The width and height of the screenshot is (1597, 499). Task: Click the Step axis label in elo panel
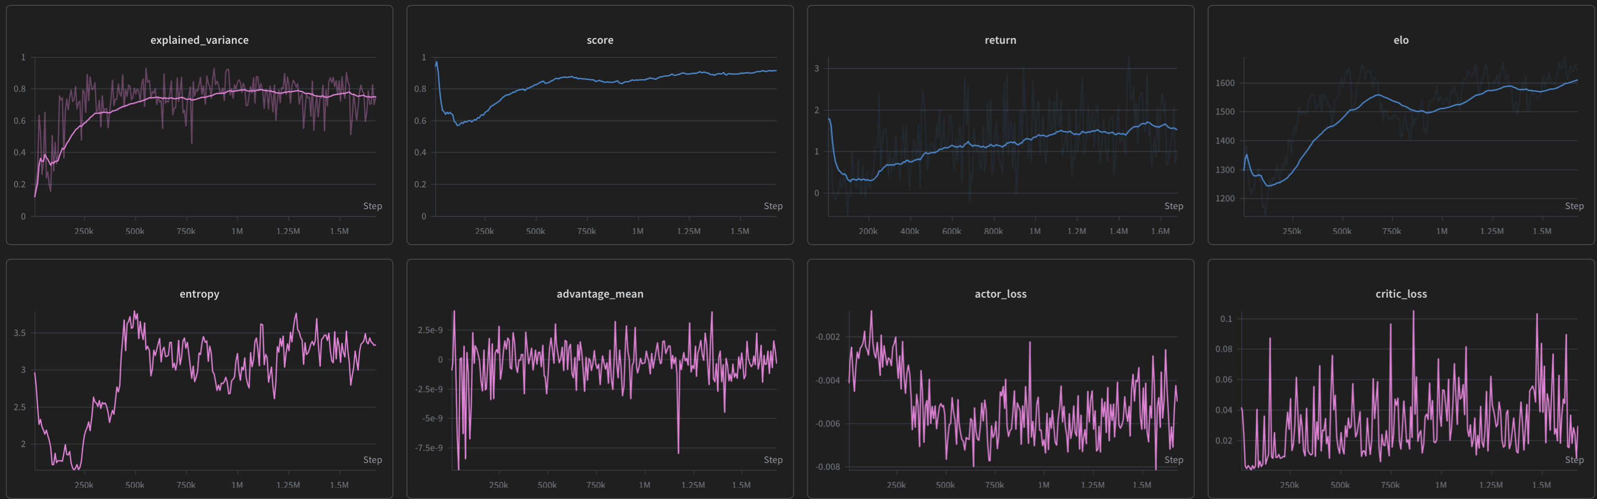point(1574,206)
